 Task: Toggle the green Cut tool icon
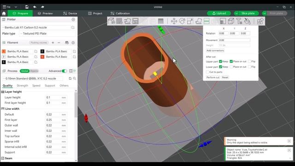point(206,21)
